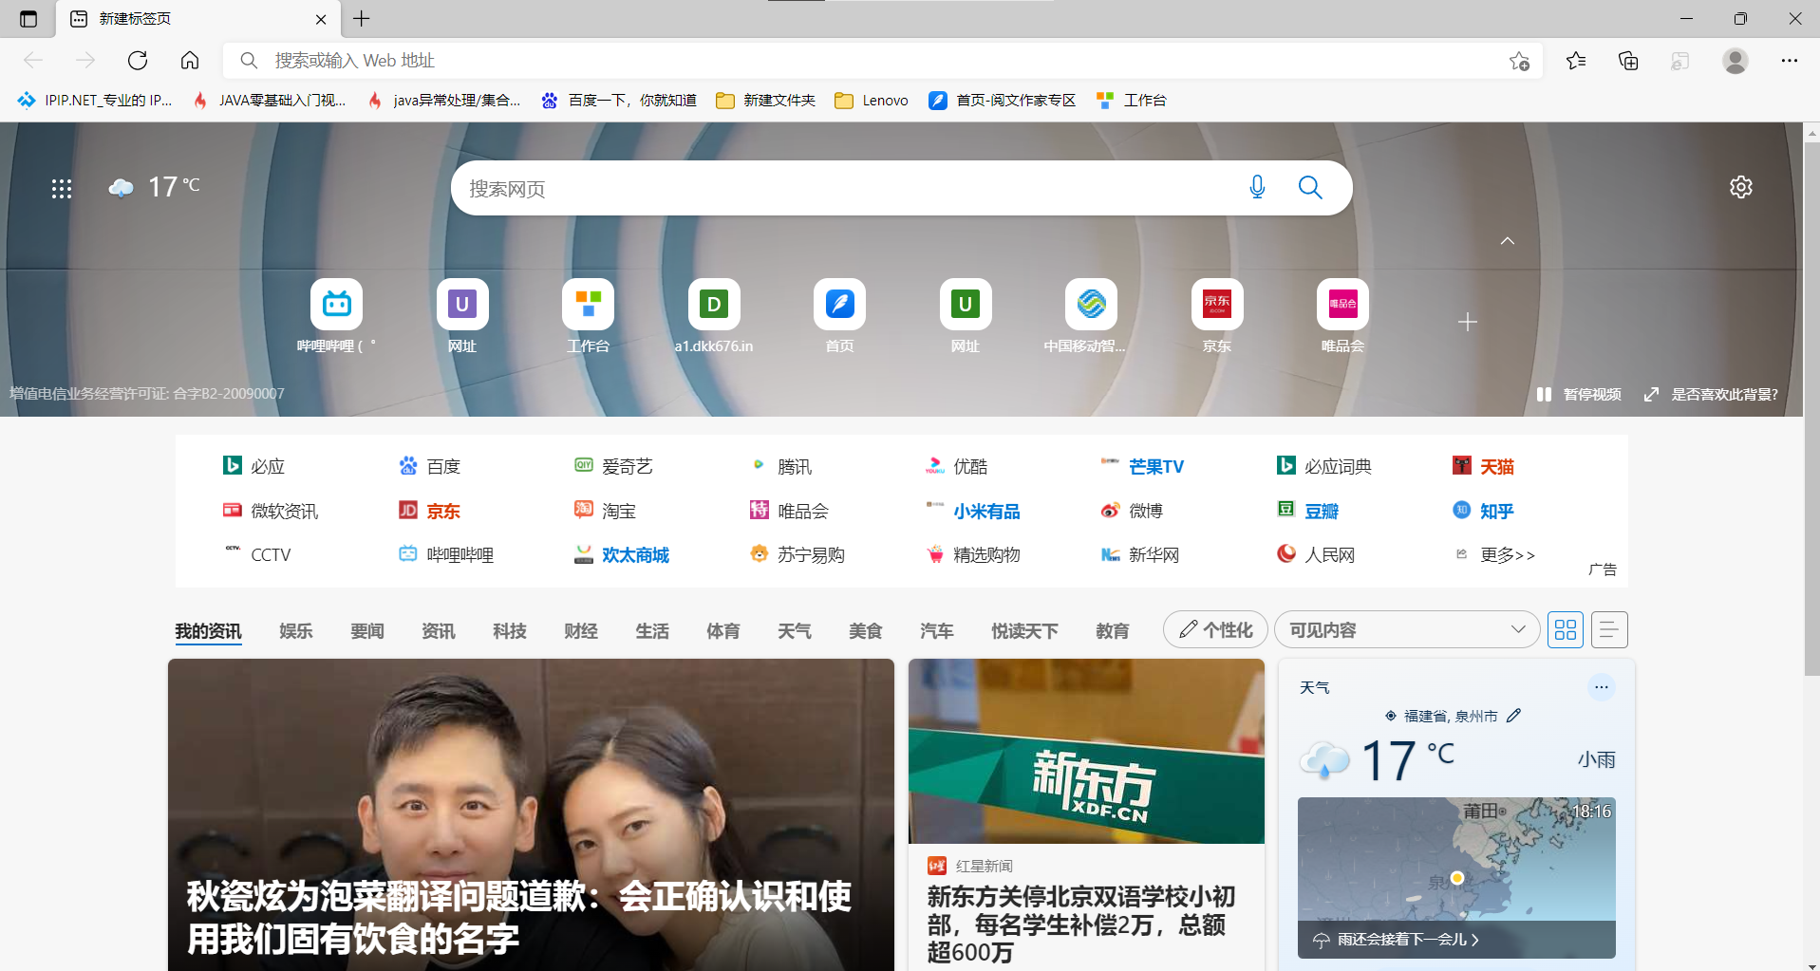Click the 搜索网页 search input field

tap(845, 189)
